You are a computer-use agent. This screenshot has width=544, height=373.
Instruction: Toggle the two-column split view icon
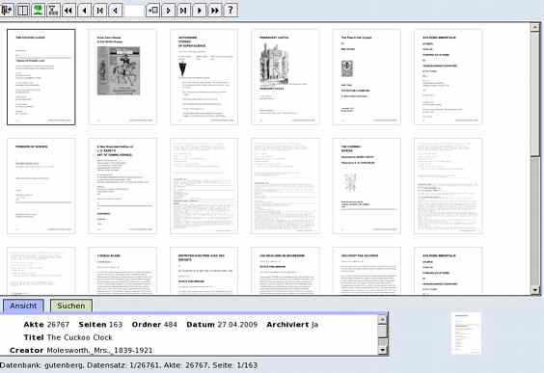22,10
